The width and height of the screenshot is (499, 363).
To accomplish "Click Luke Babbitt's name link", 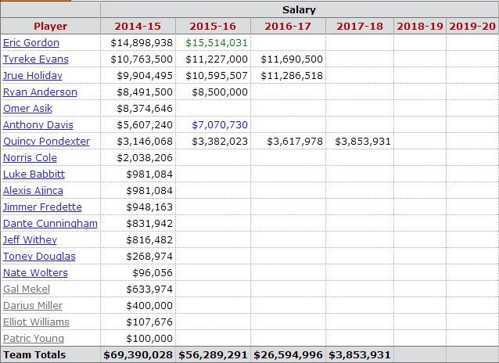I will [34, 174].
